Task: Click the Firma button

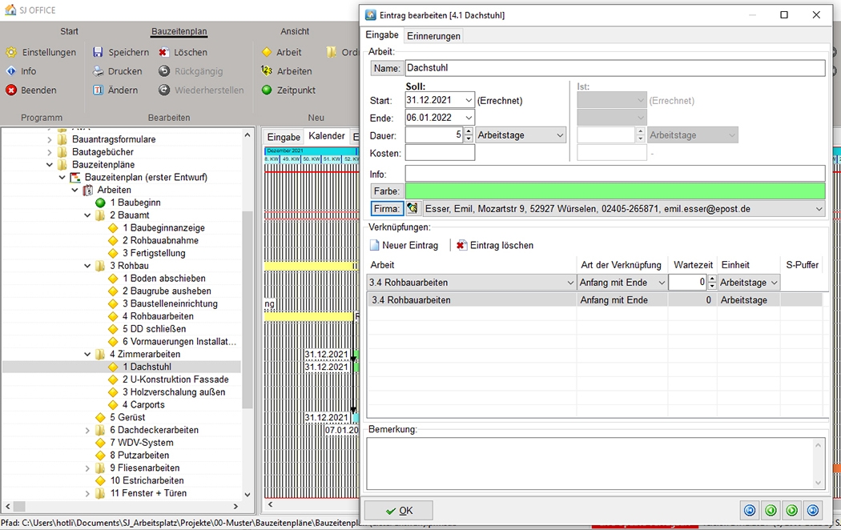Action: (387, 208)
